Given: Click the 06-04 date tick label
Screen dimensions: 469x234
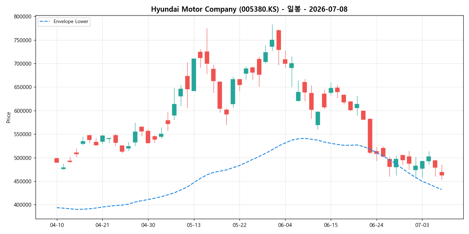Looking at the screenshot, I should click(x=285, y=225).
